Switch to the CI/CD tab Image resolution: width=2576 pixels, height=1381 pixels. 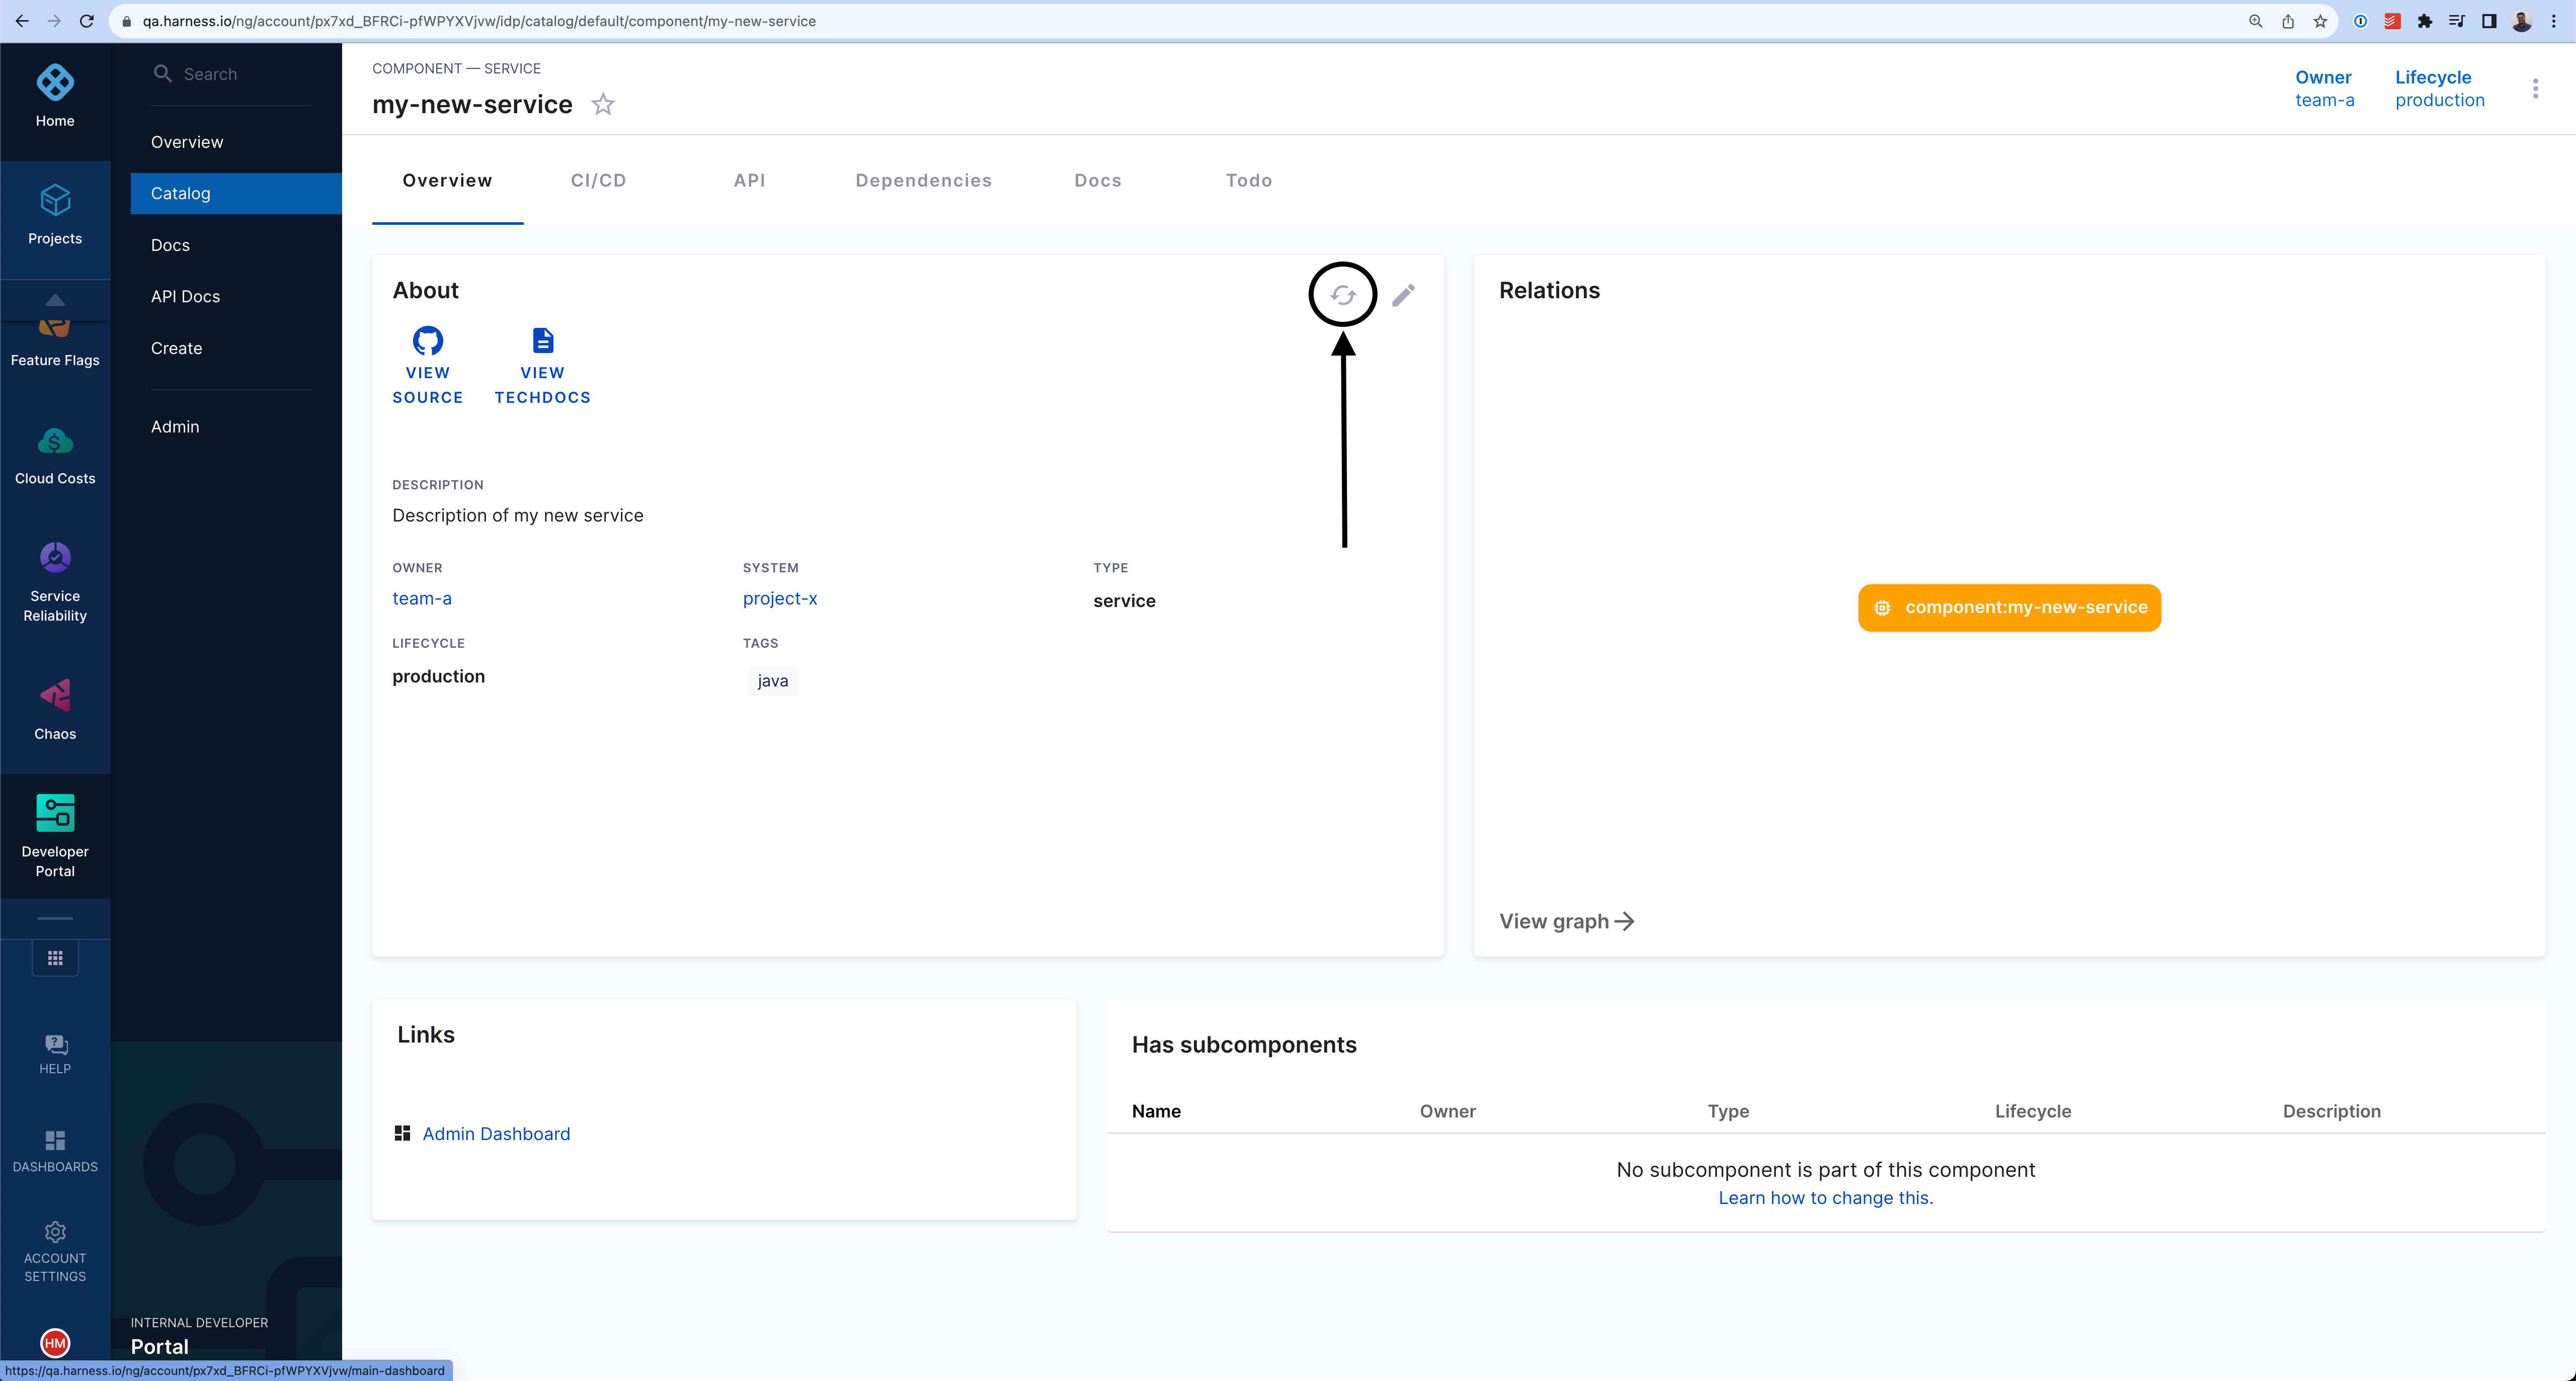(x=598, y=181)
